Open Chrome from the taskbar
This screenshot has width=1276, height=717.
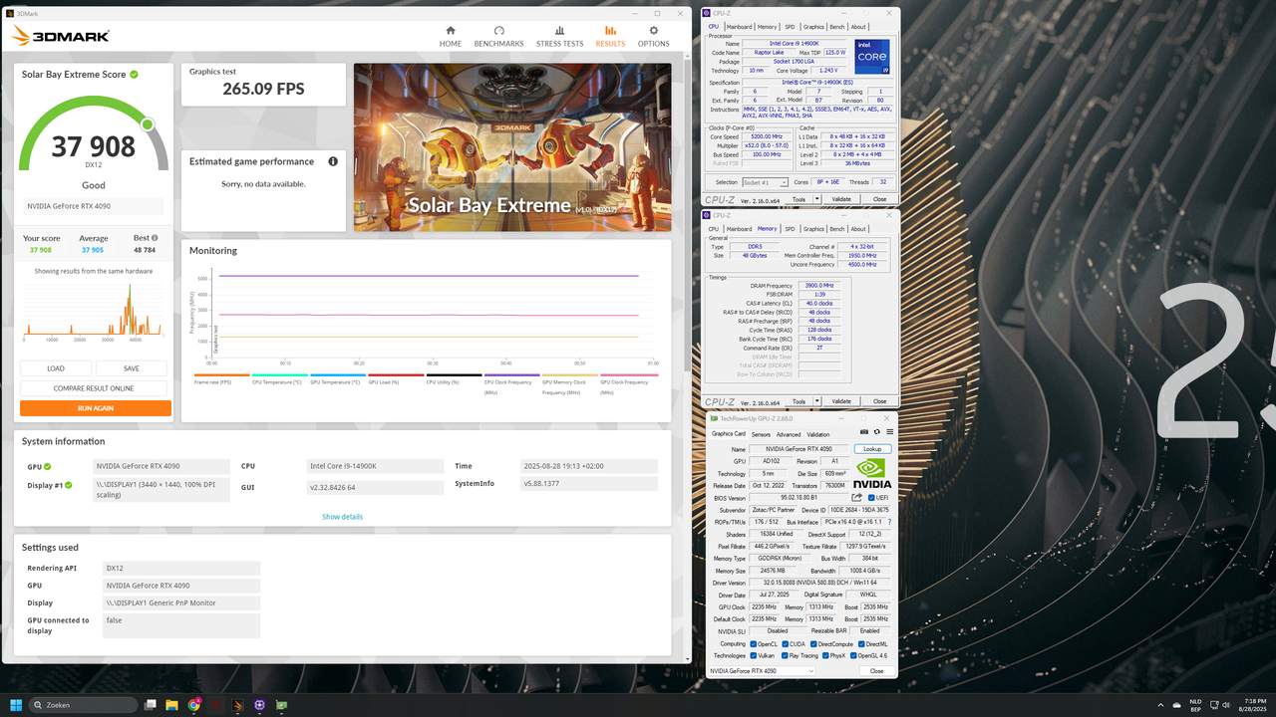(194, 704)
